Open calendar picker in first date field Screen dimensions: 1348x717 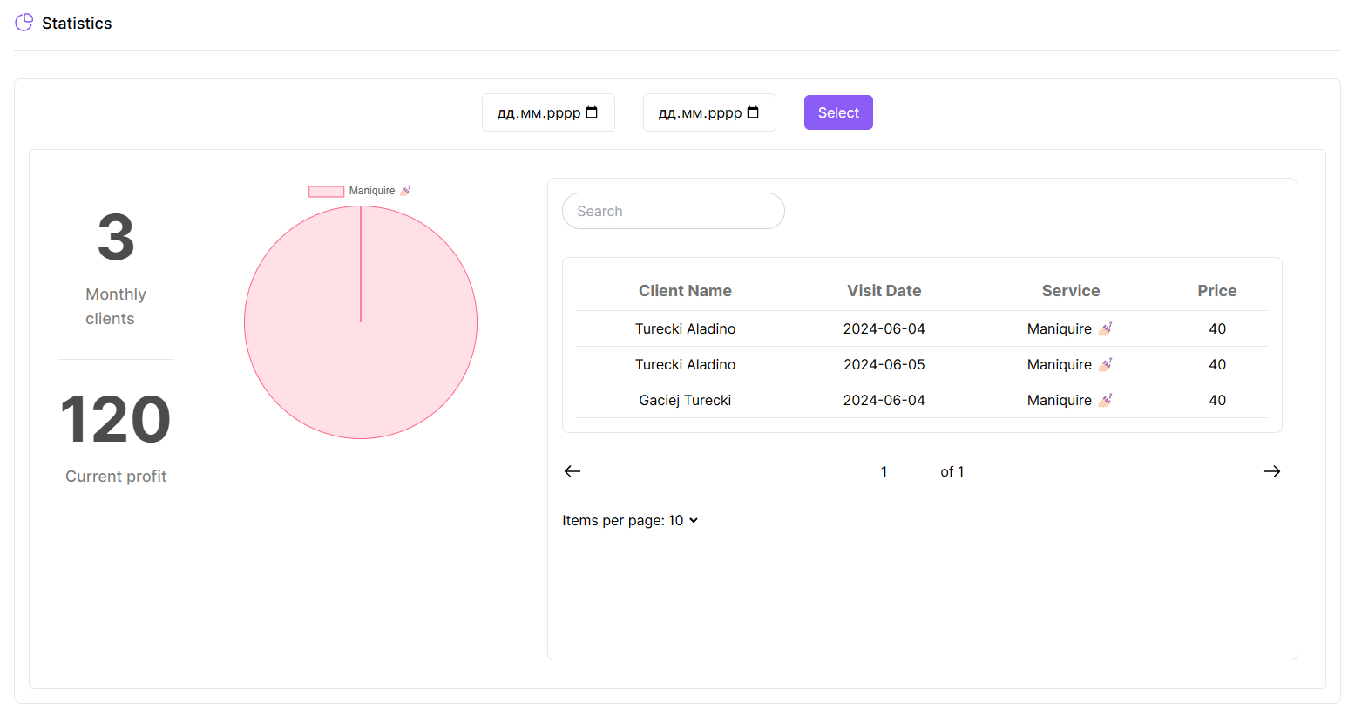(x=592, y=112)
